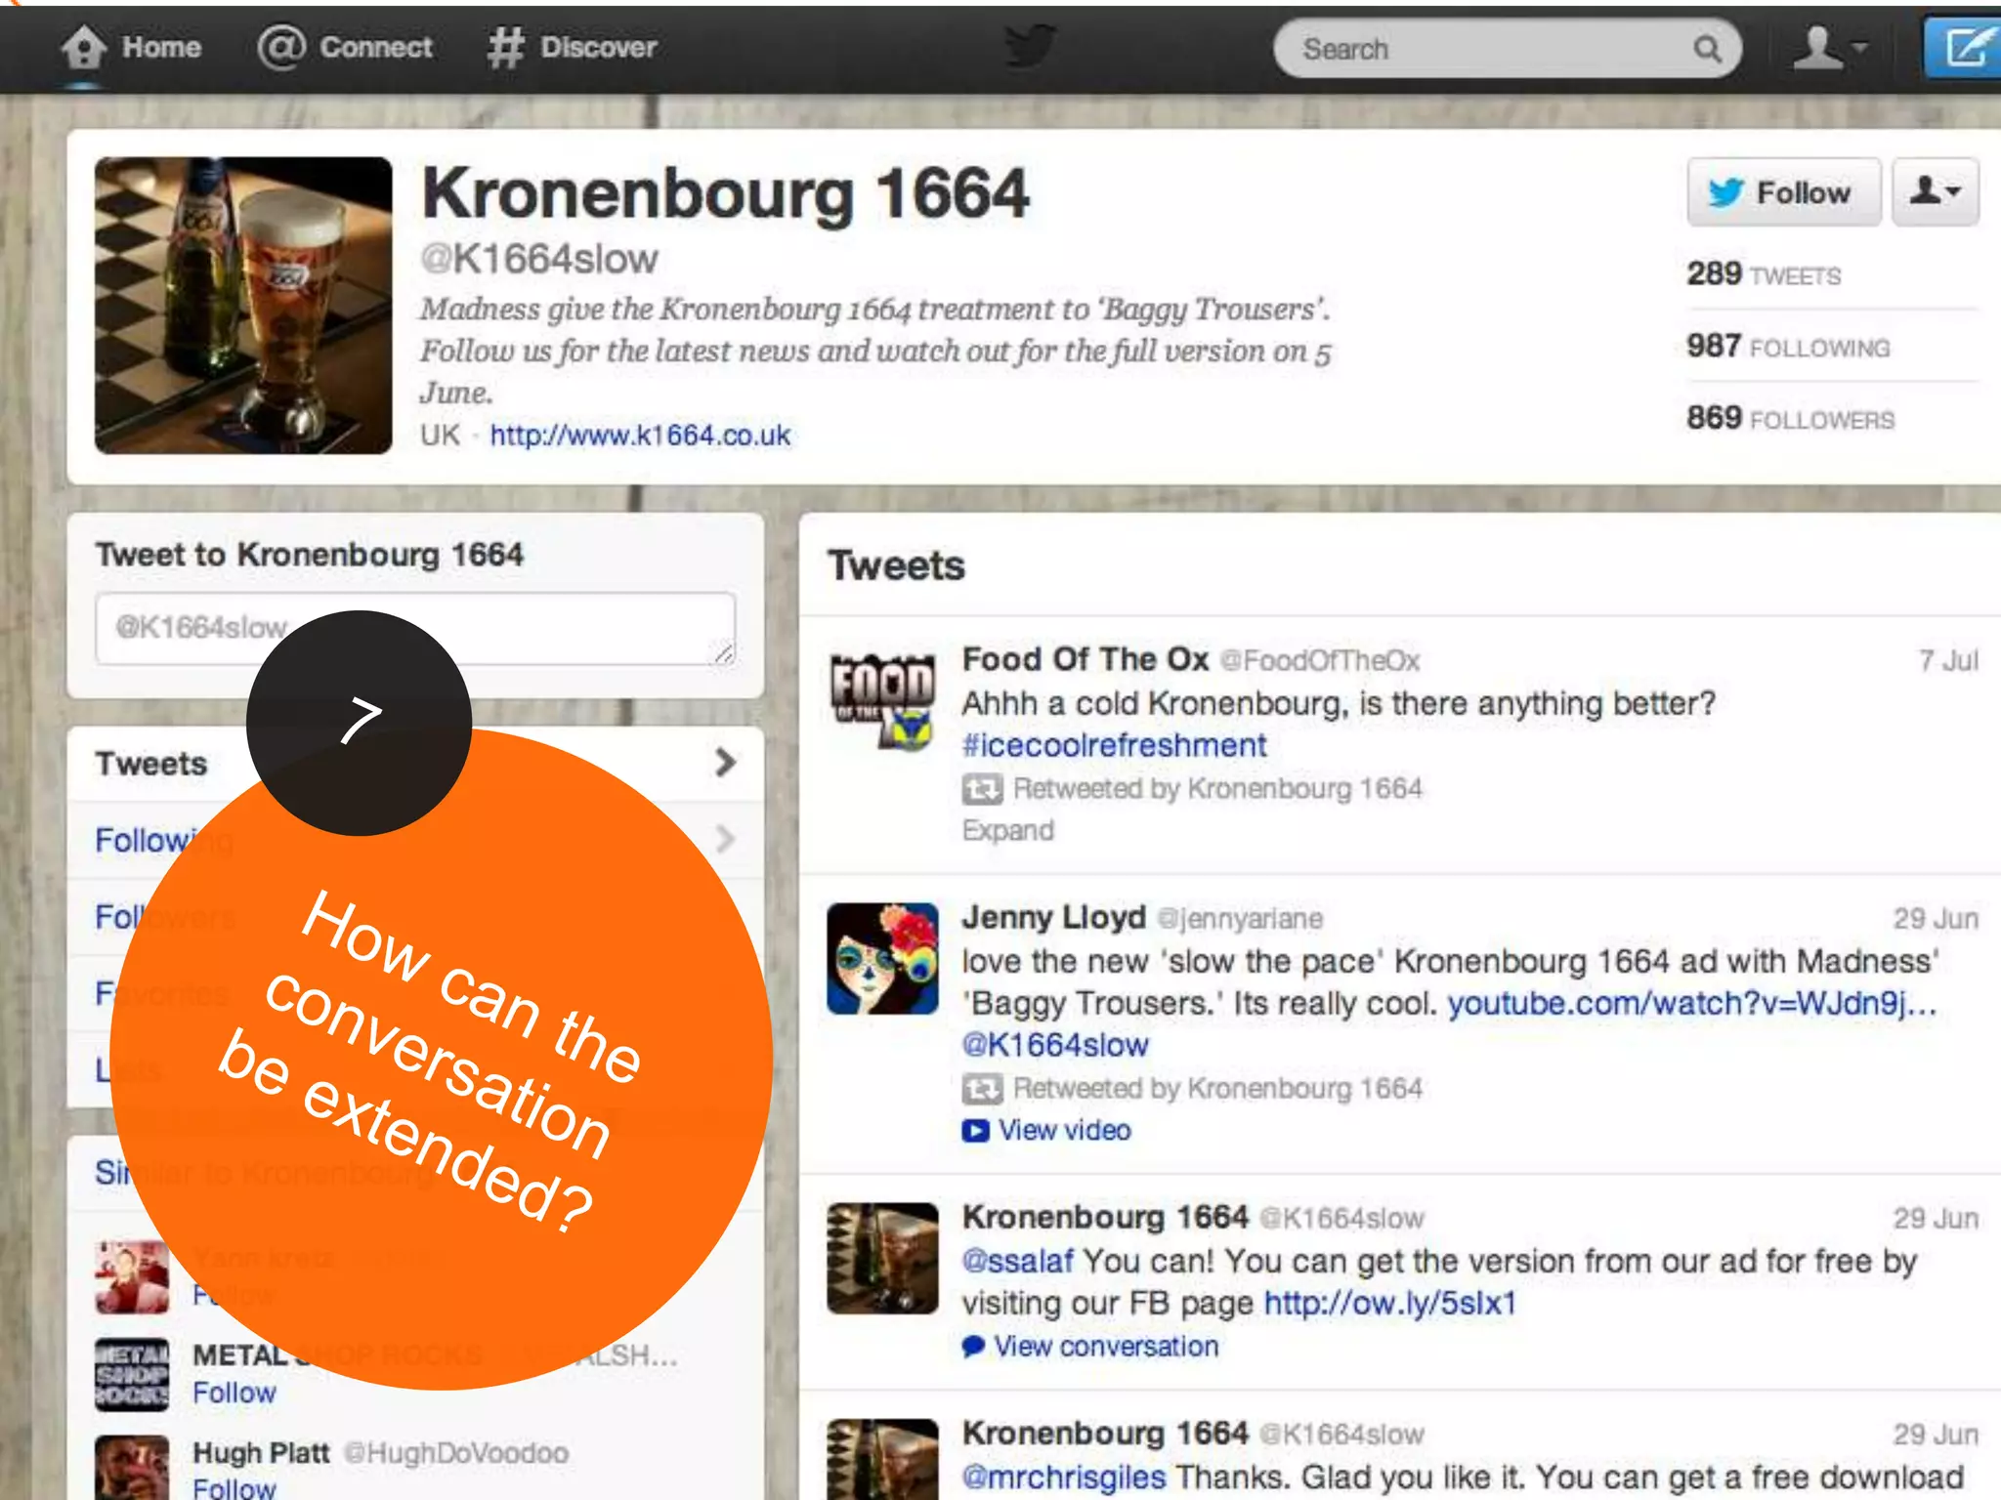
Task: Expand the Food Of The Ox tweet
Action: coord(1008,830)
